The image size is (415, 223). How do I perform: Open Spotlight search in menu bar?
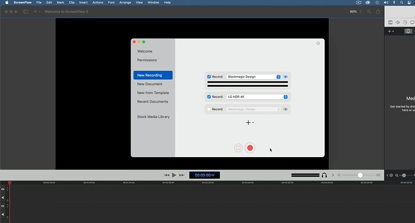[402, 3]
